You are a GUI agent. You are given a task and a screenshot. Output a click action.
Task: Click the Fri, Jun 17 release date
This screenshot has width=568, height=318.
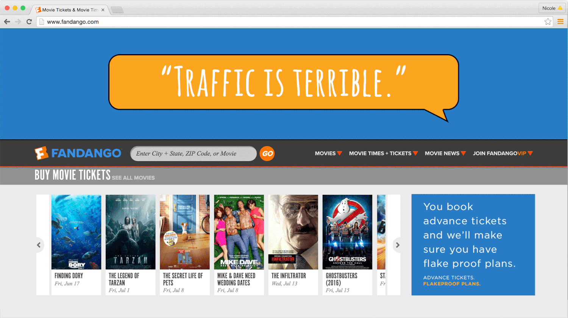coord(67,284)
